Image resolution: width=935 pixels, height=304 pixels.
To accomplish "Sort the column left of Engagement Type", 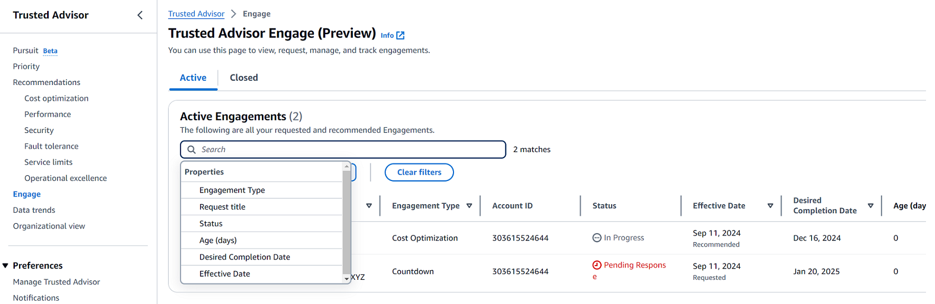I will (x=369, y=206).
